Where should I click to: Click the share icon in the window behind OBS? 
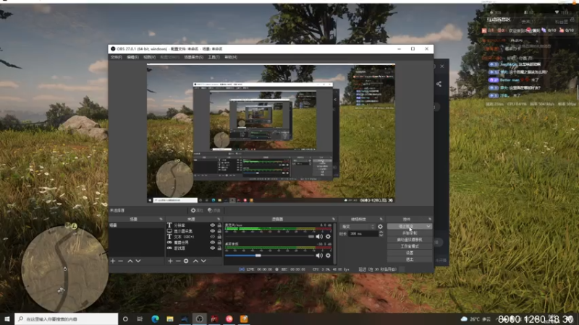(439, 84)
